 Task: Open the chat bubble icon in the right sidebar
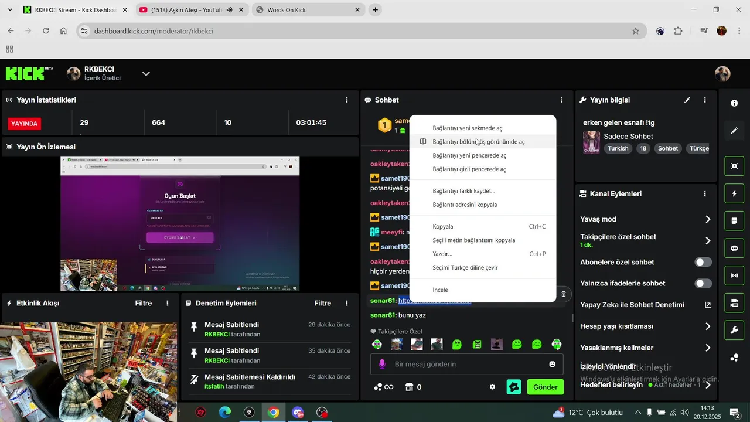[734, 248]
